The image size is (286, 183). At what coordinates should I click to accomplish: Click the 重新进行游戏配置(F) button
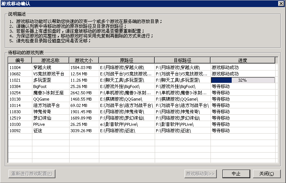click(x=32, y=174)
